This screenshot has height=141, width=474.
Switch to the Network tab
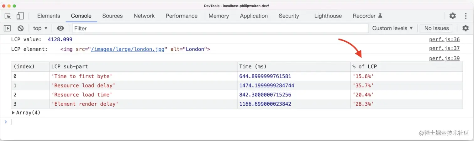point(144,16)
